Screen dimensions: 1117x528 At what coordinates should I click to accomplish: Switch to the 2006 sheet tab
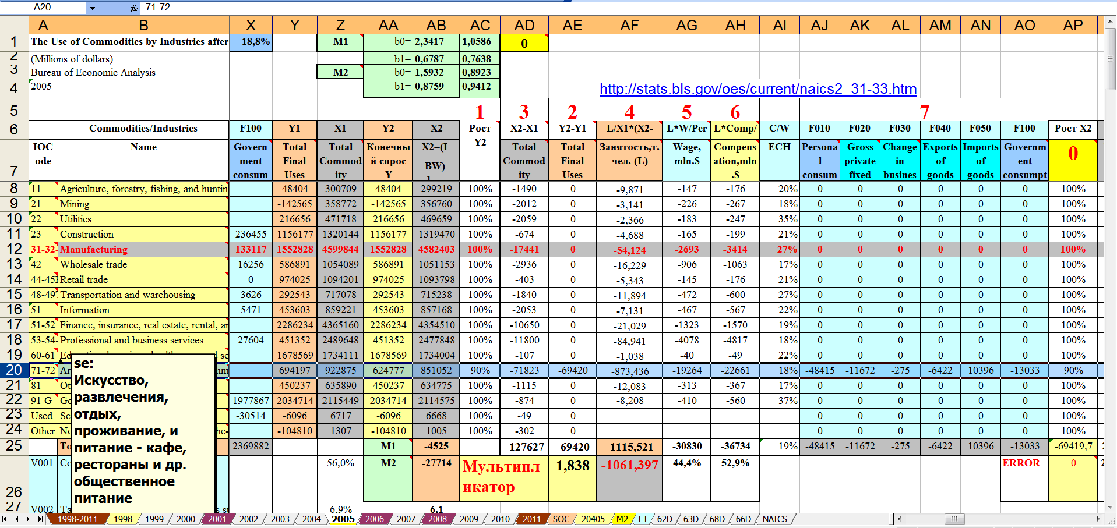374,519
